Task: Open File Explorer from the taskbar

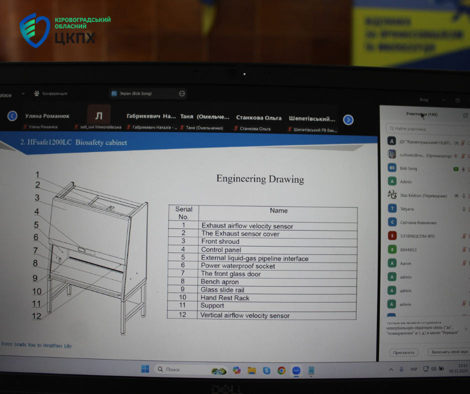Action: tap(251, 370)
